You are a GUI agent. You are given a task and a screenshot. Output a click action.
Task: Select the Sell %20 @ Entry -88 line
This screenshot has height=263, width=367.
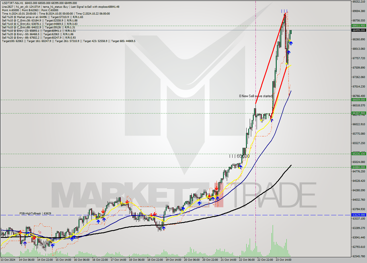39,37
